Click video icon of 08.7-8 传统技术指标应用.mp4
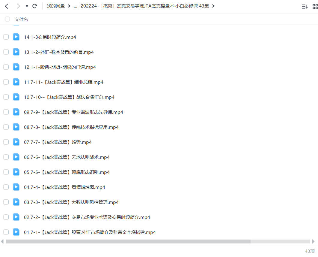Viewport: 318px width, 257px height. tap(16, 127)
